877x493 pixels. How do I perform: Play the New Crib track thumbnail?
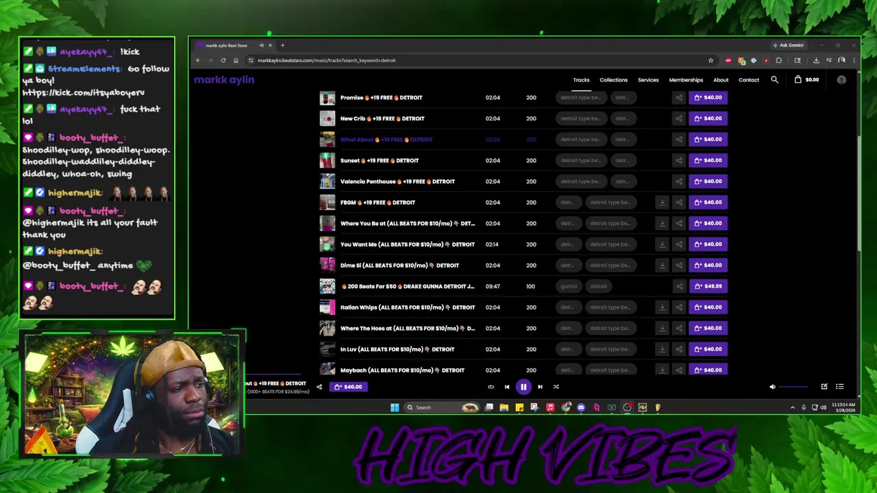328,118
